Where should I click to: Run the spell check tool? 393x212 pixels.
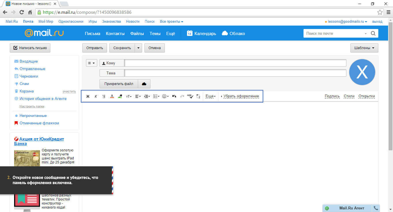pyautogui.click(x=190, y=97)
